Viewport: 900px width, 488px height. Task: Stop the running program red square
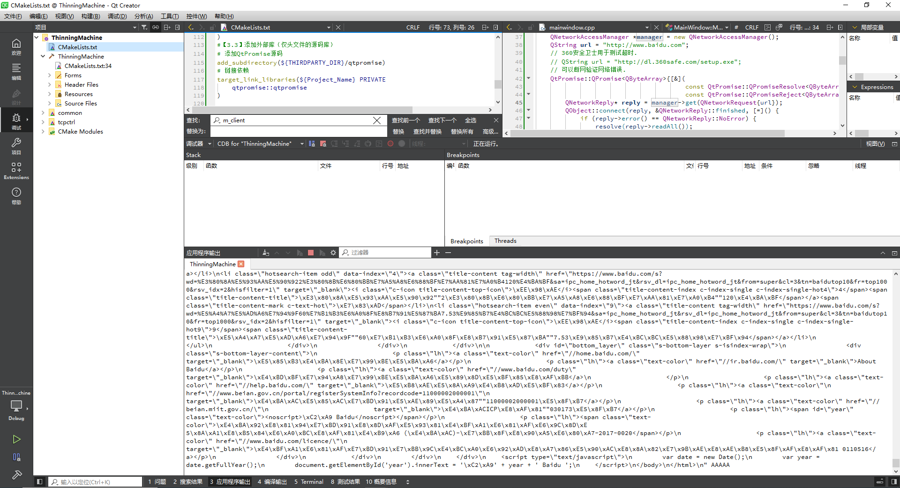coord(310,253)
